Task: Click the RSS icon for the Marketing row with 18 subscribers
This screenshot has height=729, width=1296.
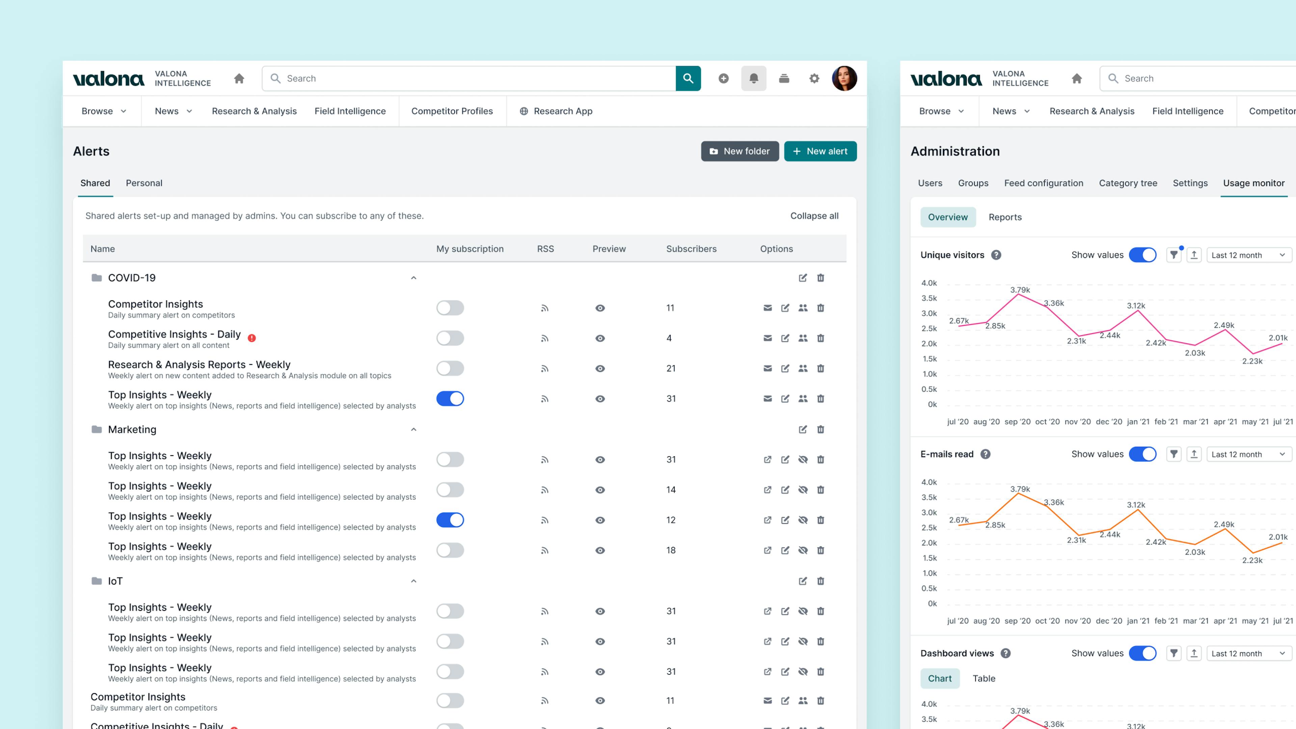Action: [x=545, y=550]
